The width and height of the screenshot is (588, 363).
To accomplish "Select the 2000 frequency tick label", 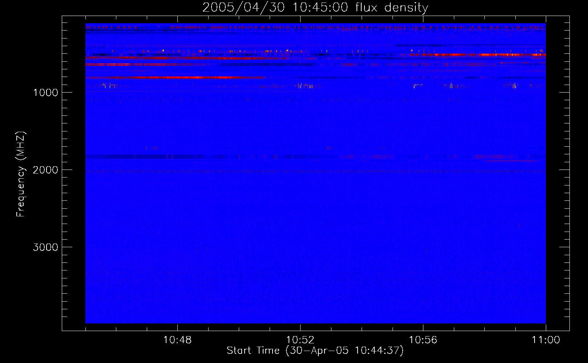I will (x=45, y=170).
